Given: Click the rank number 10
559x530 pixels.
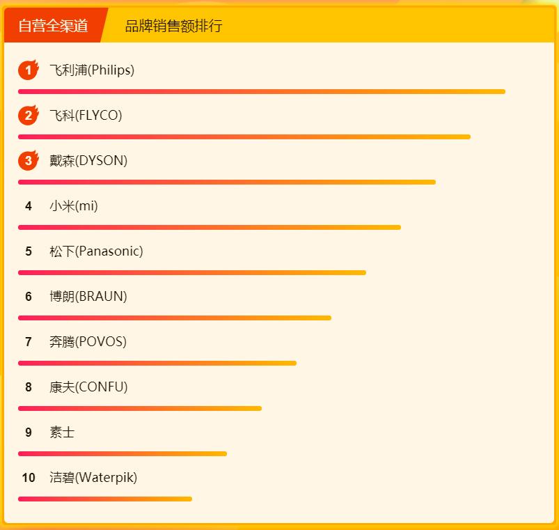Looking at the screenshot, I should [29, 478].
